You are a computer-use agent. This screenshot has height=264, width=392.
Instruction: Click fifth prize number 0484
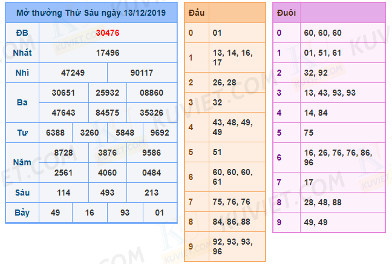(151, 173)
